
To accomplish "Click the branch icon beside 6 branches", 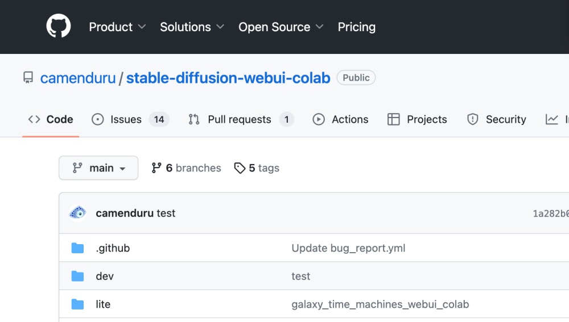I will (x=156, y=168).
